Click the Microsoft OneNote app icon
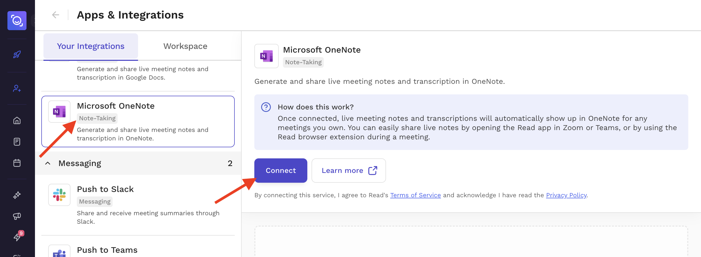The image size is (701, 257). click(59, 111)
